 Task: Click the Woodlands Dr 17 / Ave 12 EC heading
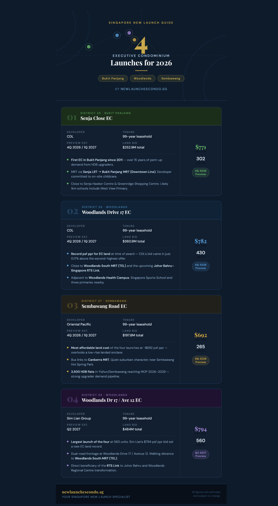click(x=112, y=400)
